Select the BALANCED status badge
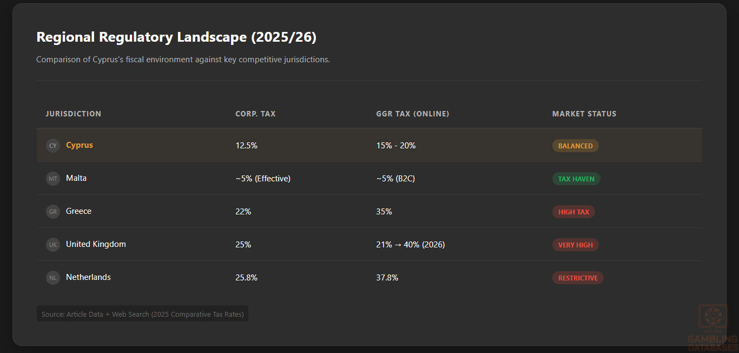 575,146
